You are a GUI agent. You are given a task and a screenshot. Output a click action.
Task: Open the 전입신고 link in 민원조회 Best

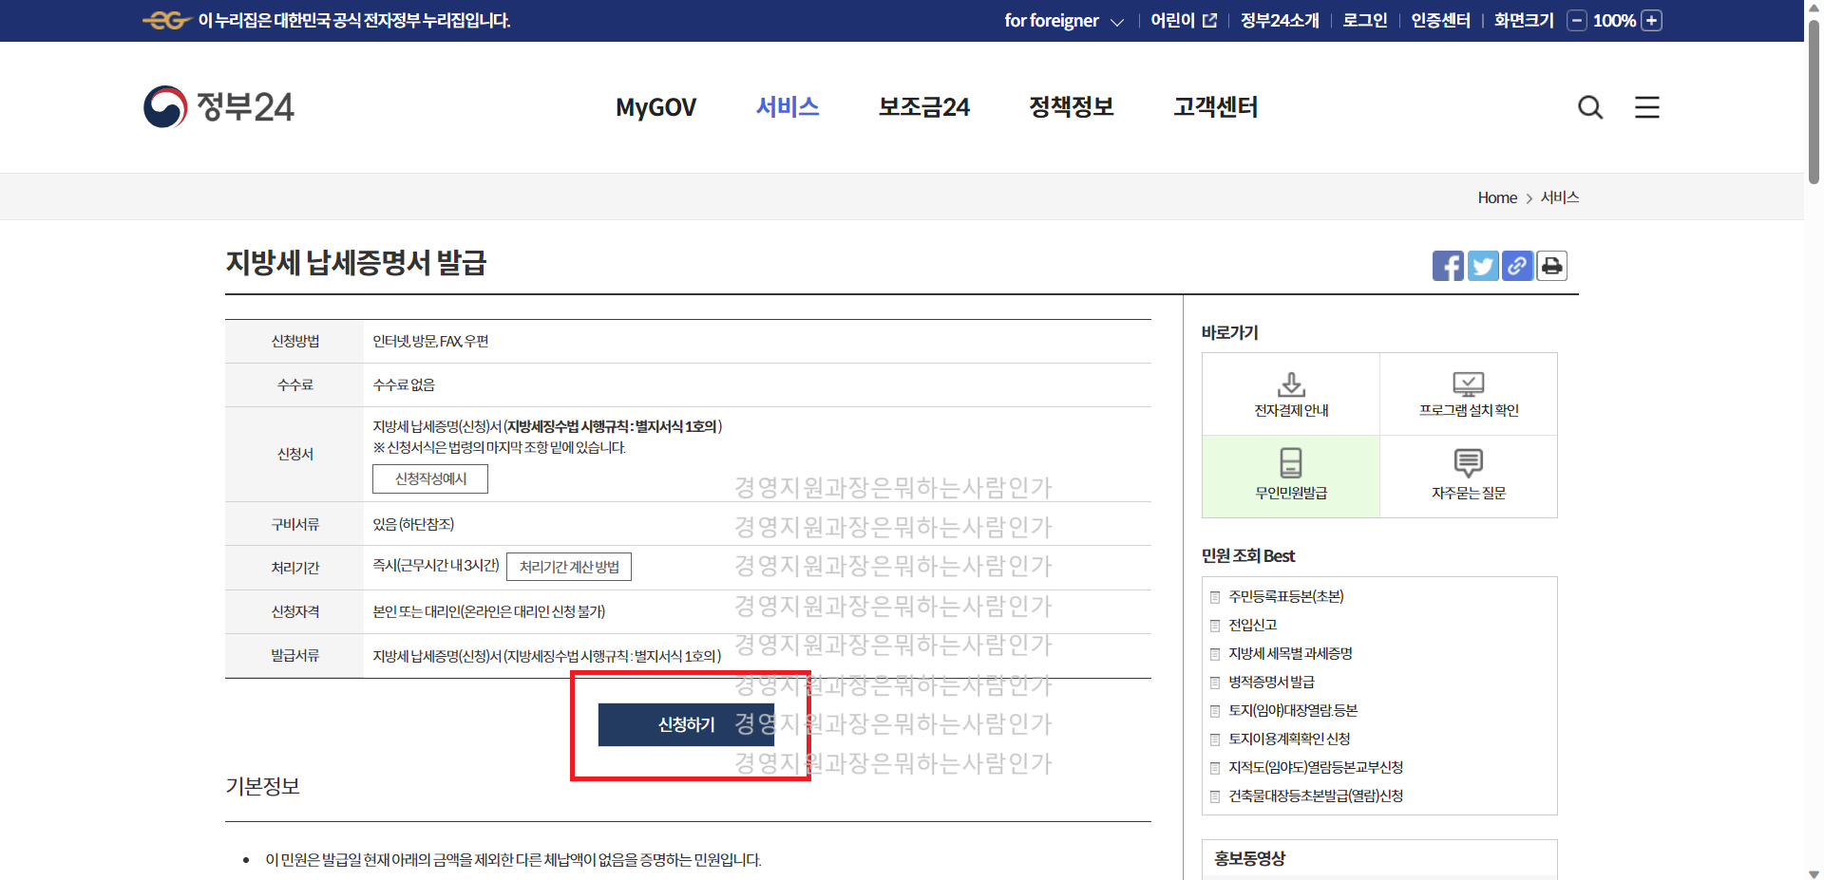(1251, 625)
